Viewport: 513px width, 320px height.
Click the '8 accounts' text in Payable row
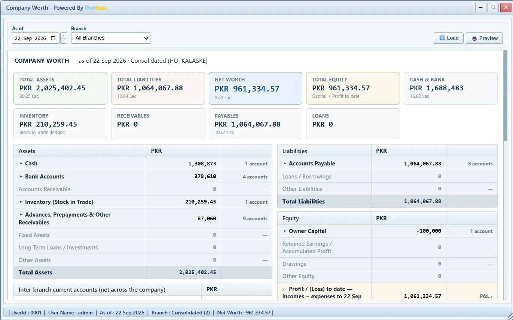pyautogui.click(x=480, y=164)
